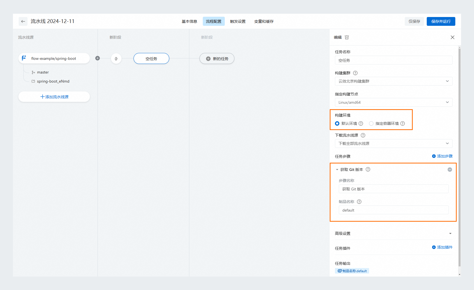
Task: Open help for 下载流水线源
Action: [x=363, y=135]
